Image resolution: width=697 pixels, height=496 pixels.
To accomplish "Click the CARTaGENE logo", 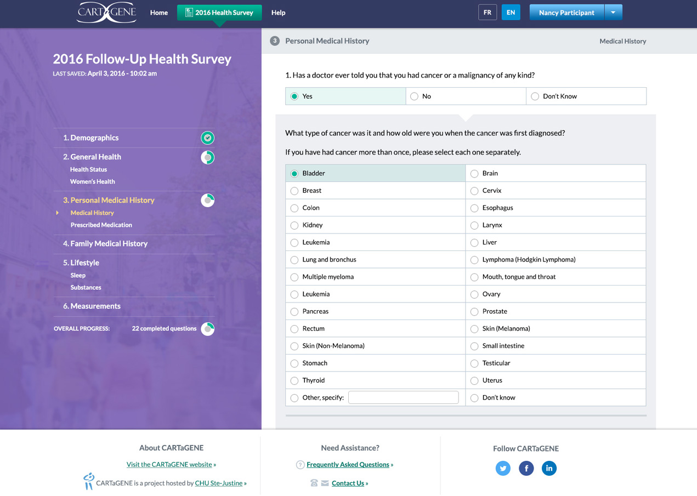I will click(106, 13).
